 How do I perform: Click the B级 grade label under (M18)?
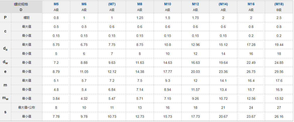[x=279, y=10]
